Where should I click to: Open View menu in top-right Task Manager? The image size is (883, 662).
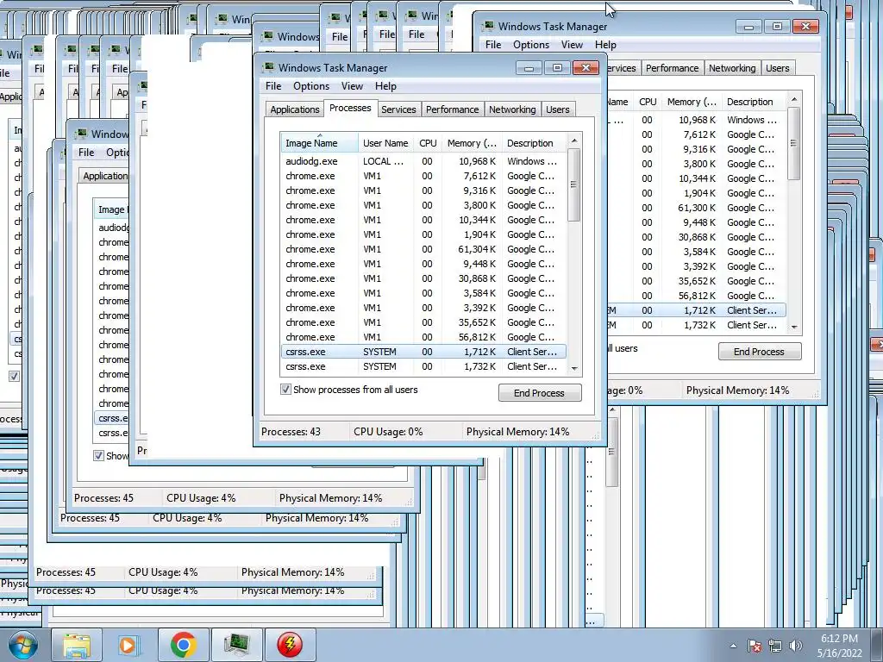tap(572, 45)
